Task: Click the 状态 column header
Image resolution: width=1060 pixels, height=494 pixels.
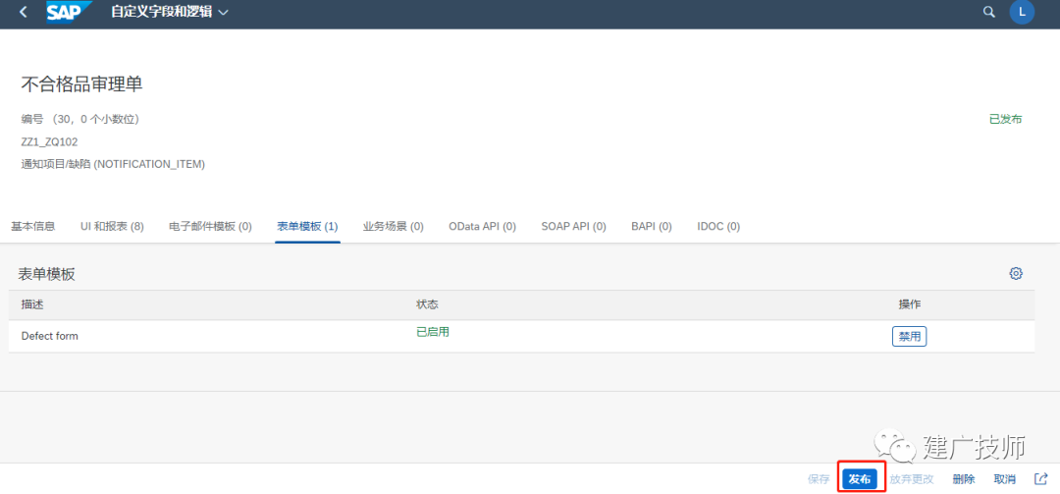Action: click(x=427, y=305)
